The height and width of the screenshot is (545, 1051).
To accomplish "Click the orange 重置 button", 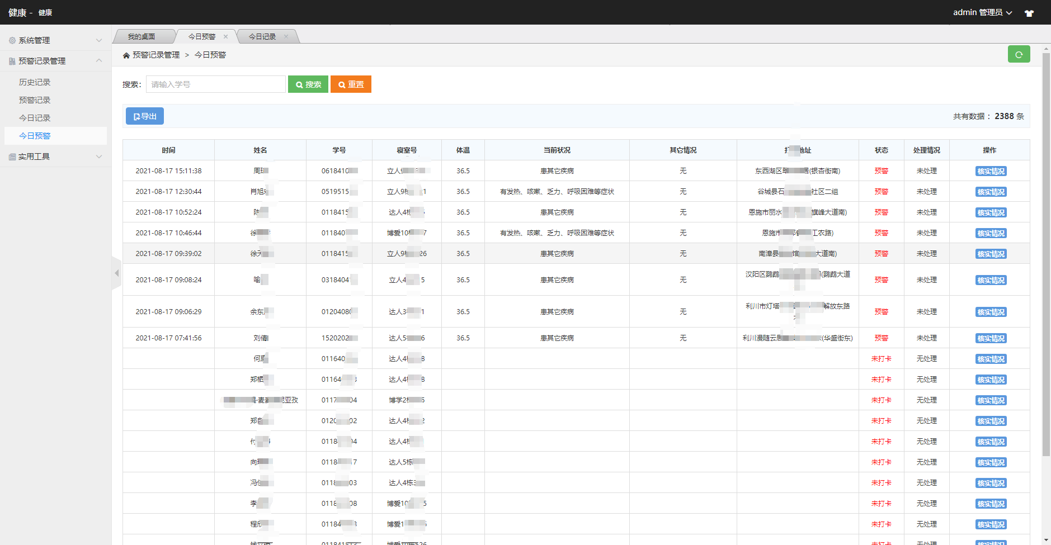I will pyautogui.click(x=351, y=84).
